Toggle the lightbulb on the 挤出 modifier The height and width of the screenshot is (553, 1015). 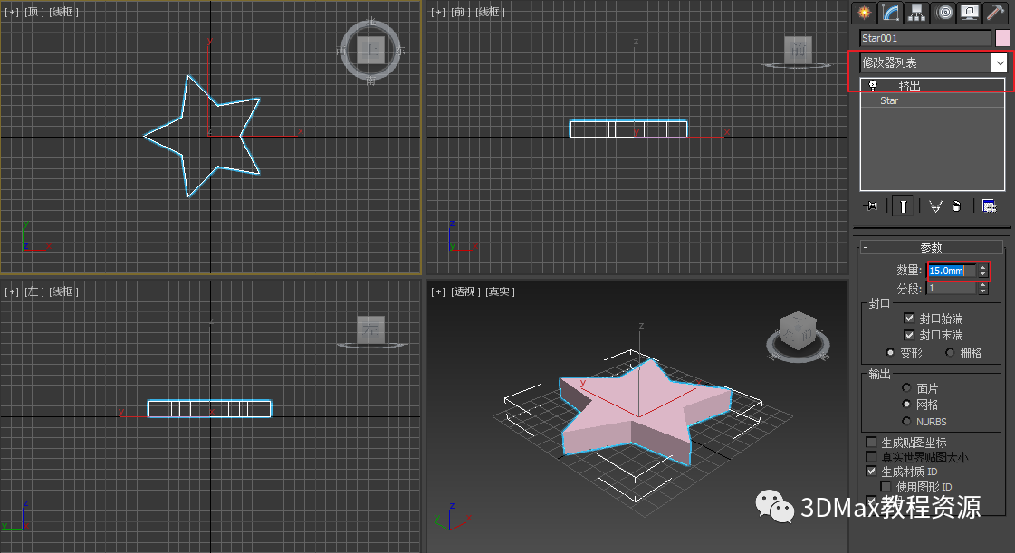873,85
